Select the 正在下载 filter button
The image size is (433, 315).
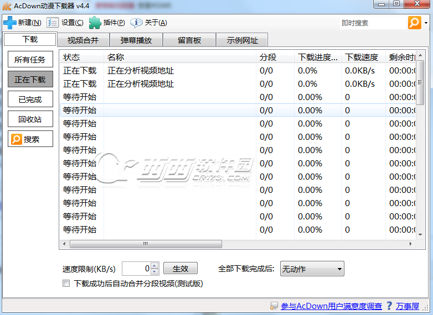point(30,79)
